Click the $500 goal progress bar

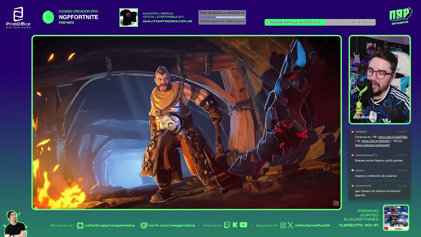point(320,22)
